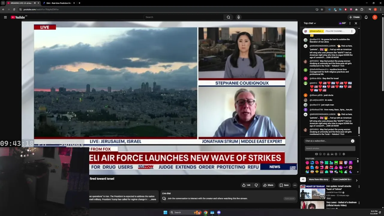
Task: Mute the tab audio speaker icon
Action: point(35,3)
